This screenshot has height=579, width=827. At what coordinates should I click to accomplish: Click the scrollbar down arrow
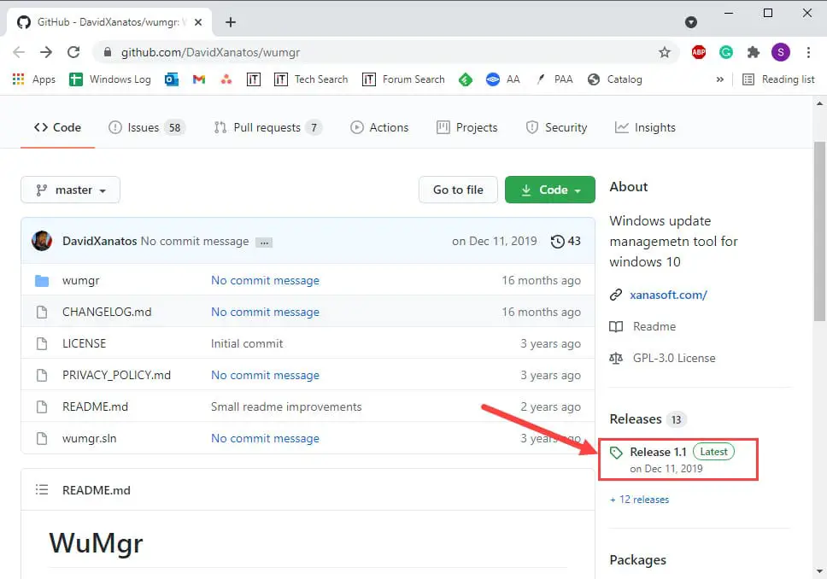click(x=819, y=571)
